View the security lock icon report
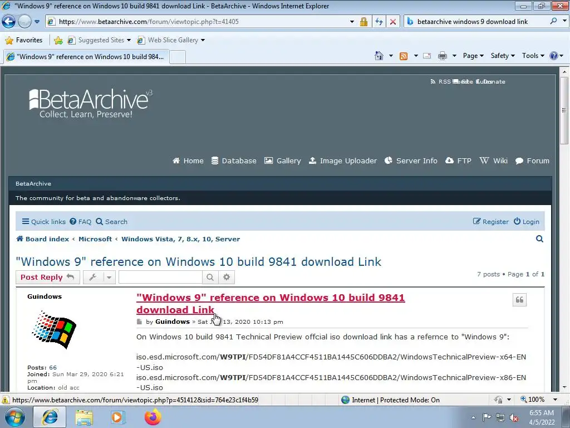This screenshot has height=428, width=570. pos(363,22)
